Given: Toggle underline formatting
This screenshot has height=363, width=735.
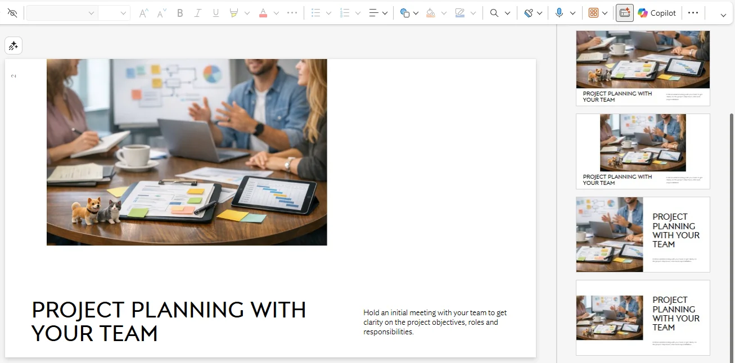Looking at the screenshot, I should pos(216,13).
